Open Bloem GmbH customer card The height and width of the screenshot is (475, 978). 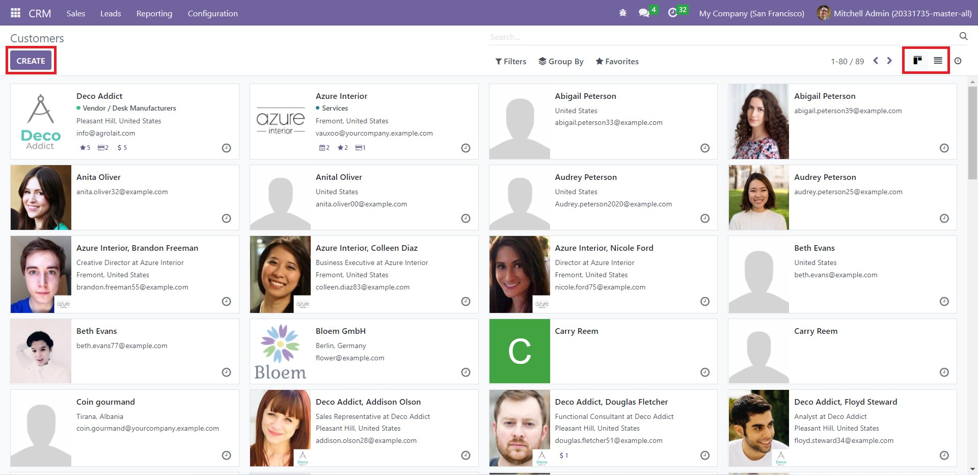pyautogui.click(x=364, y=351)
